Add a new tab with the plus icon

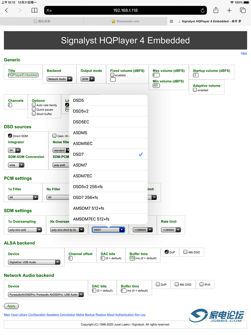229,10
